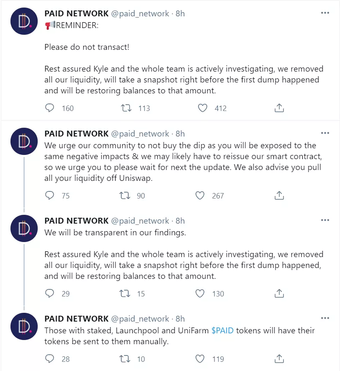Screen dimensions: 340x371
Task: Open the PAID NETWORK profile avatar
Action: [x=24, y=21]
